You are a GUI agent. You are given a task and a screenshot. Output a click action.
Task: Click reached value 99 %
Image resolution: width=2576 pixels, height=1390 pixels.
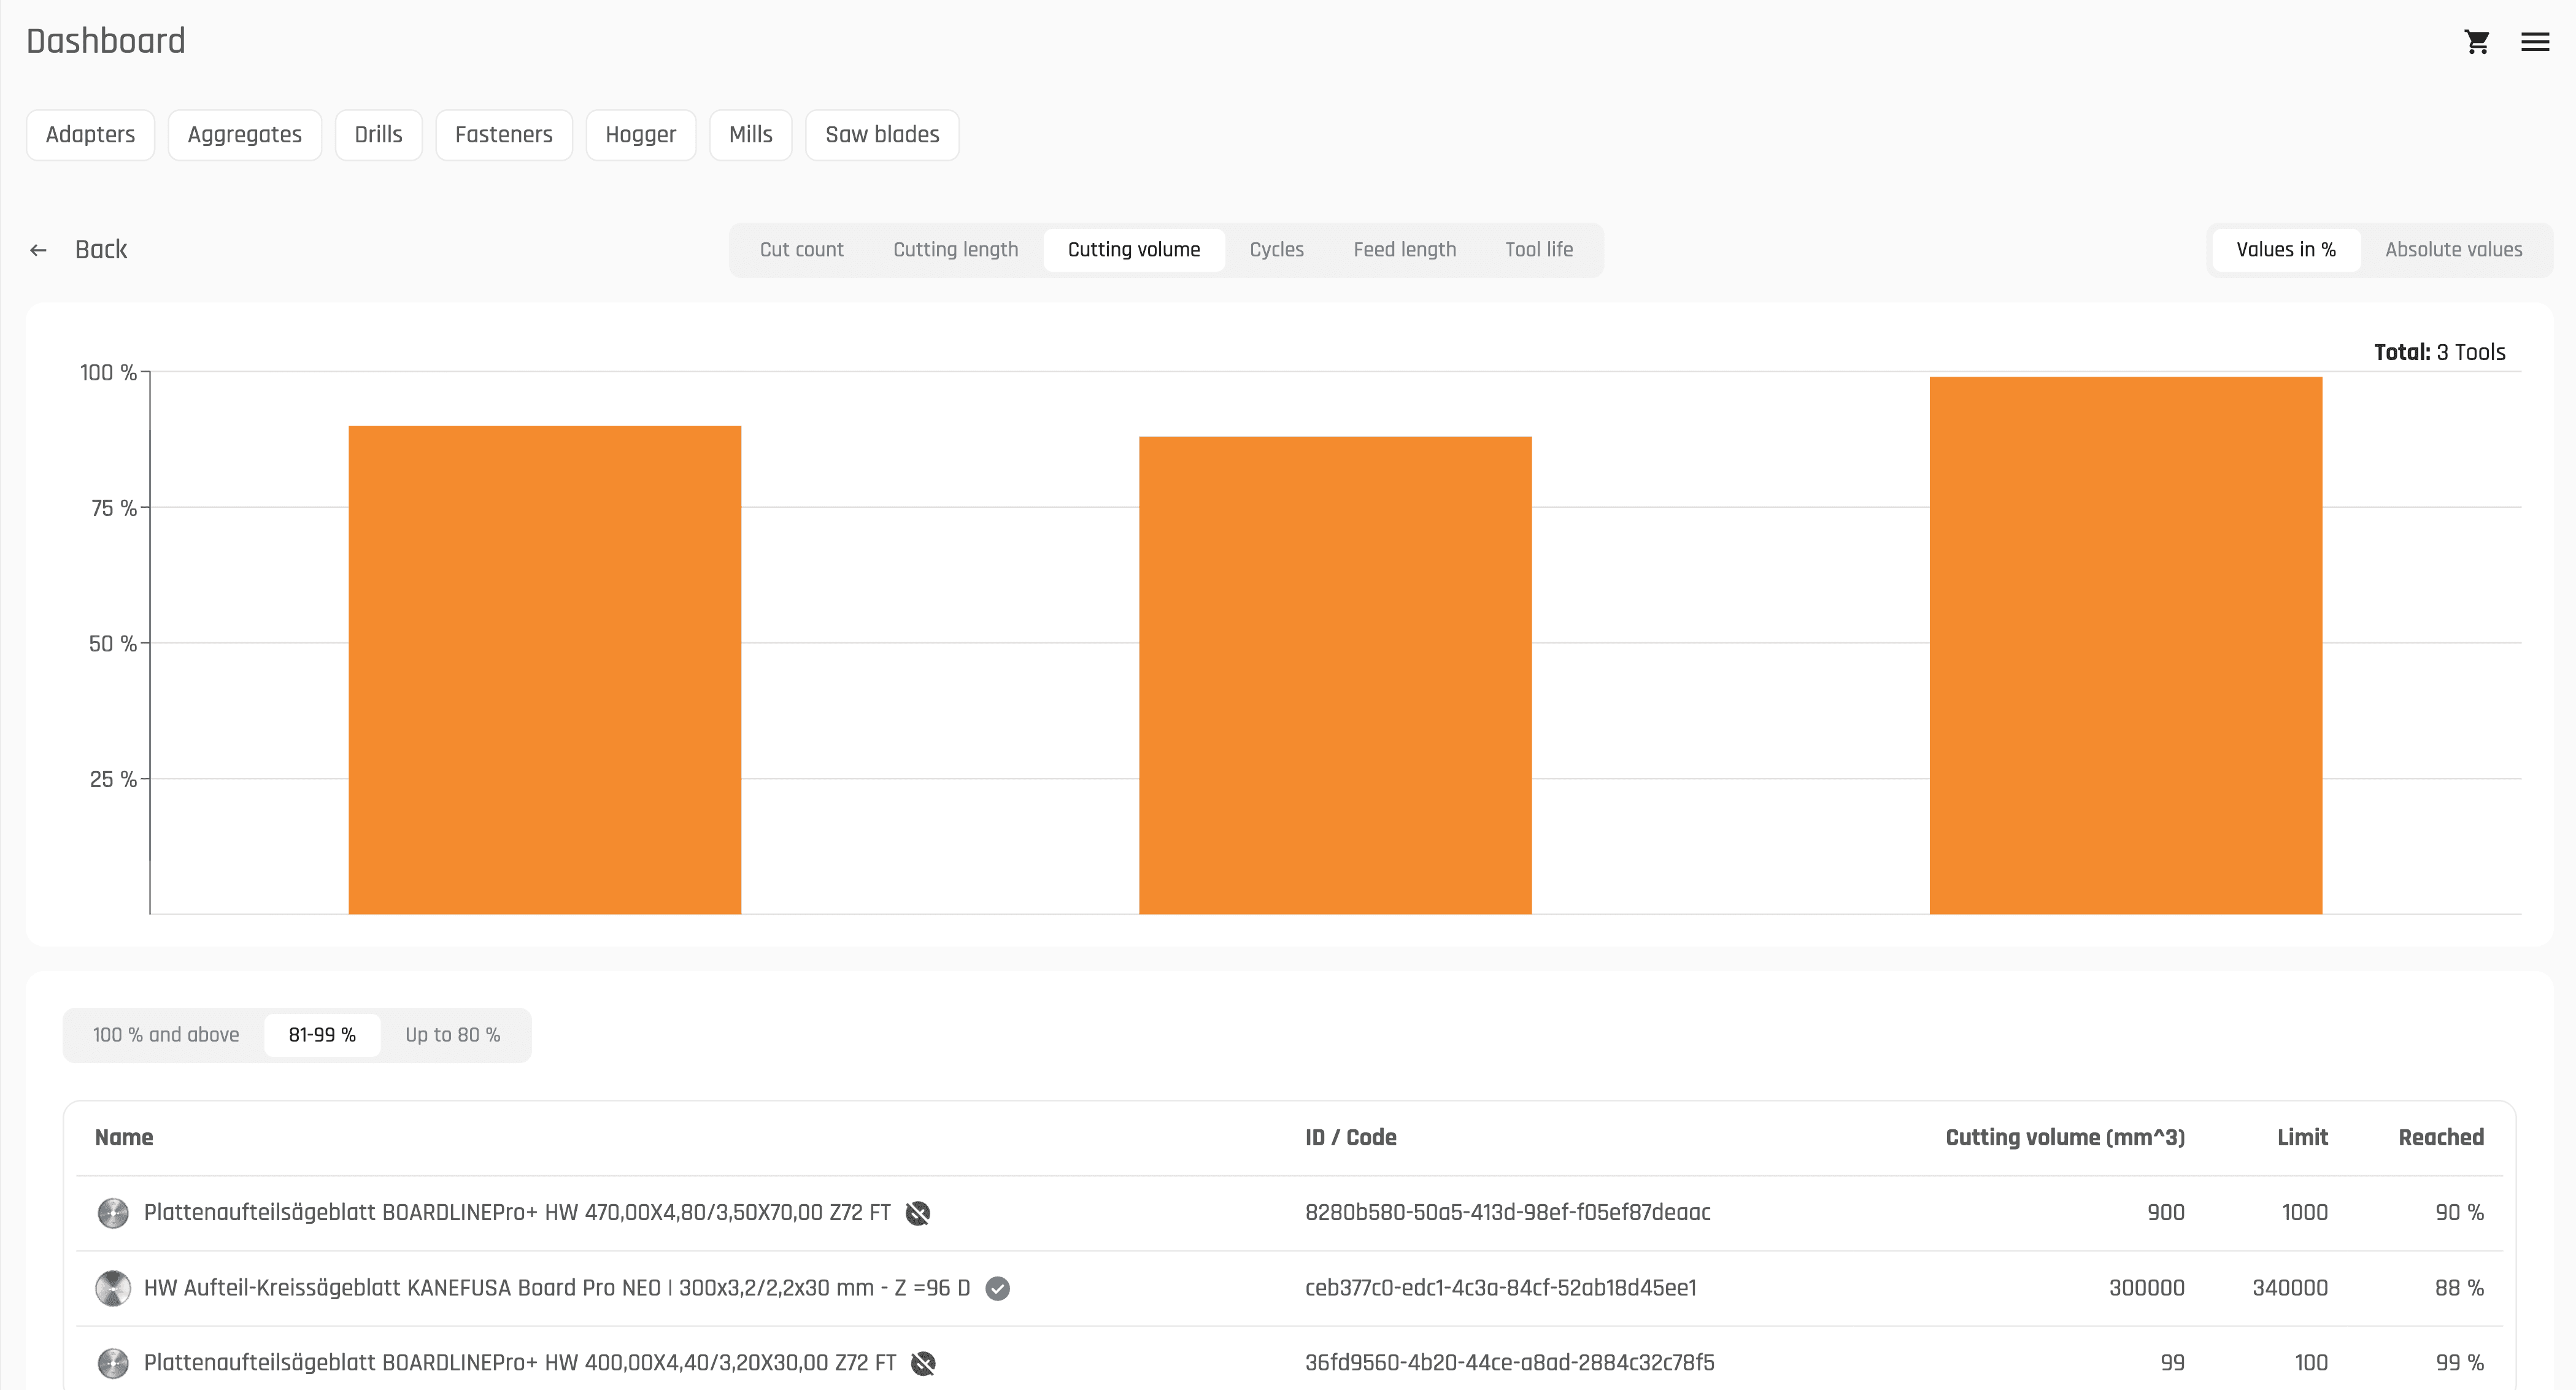pyautogui.click(x=2459, y=1363)
